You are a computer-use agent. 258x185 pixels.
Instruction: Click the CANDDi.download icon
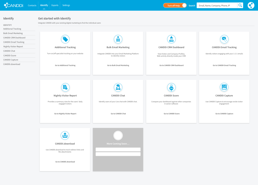point(65,135)
